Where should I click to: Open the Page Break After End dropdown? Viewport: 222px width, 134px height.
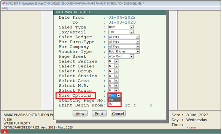[121, 56]
